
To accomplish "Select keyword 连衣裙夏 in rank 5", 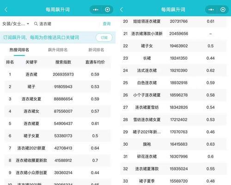I will 31,123.
